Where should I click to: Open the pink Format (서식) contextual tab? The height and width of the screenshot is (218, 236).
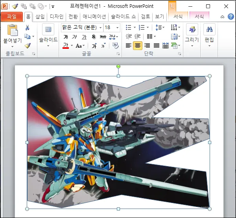coord(199,17)
